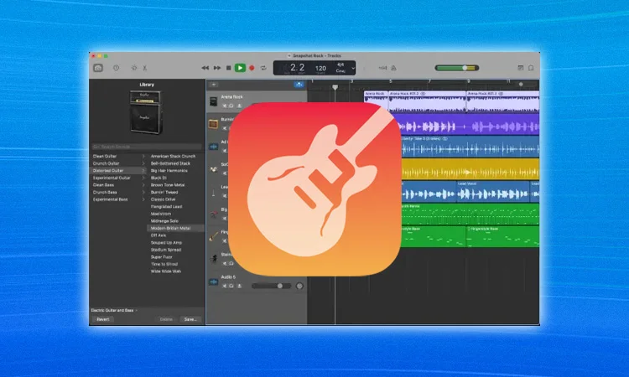629x377 pixels.
Task: Select the Super Fuzz patch
Action: pos(162,257)
